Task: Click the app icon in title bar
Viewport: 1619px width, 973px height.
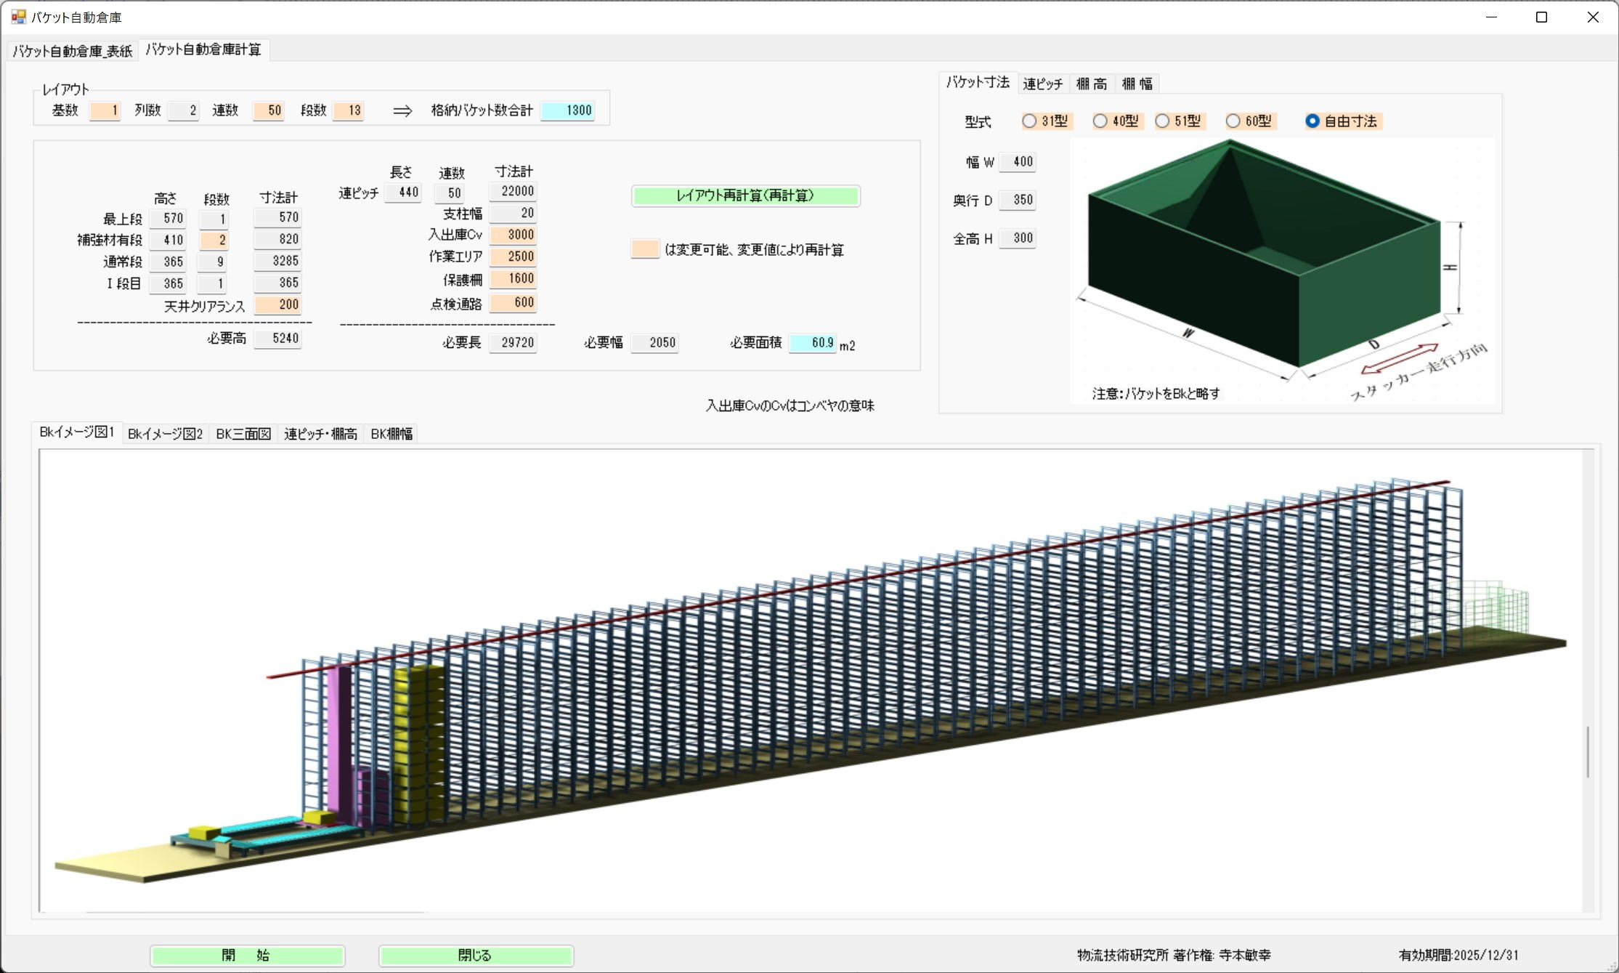Action: point(17,17)
